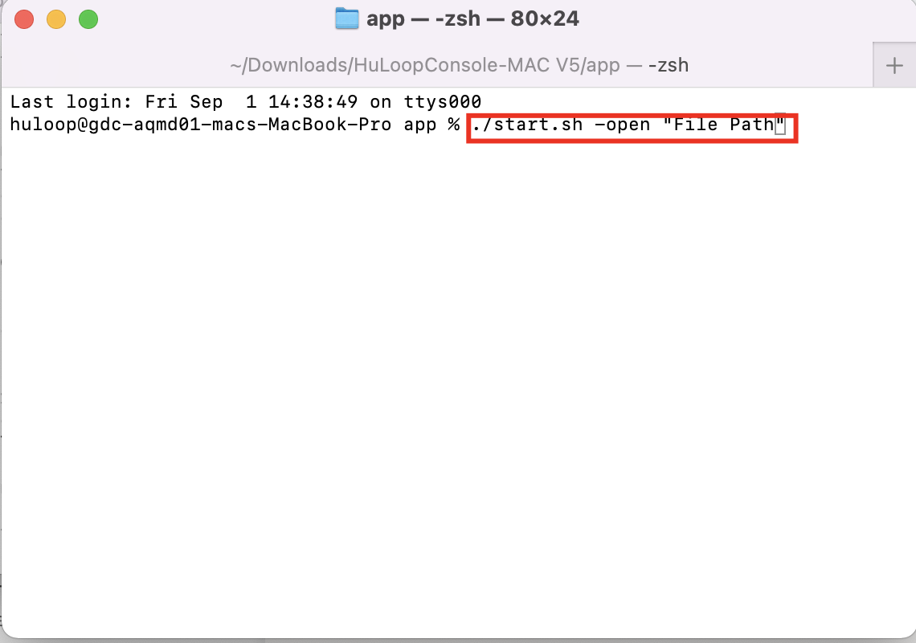Screen dimensions: 916x643
Task: Click the terminal cursor block after the command
Action: coord(779,125)
